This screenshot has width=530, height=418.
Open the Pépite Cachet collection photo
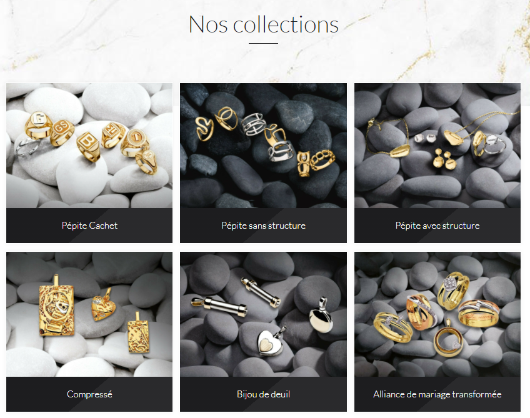click(89, 146)
